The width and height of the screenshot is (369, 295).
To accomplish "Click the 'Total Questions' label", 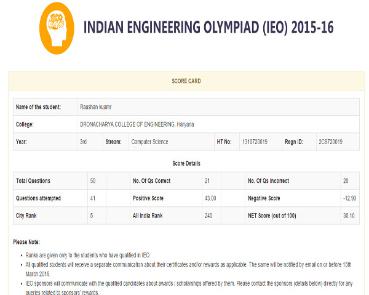I will [33, 181].
